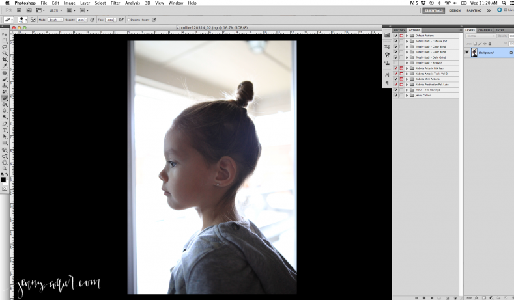Select the Horizontal Type tool

coord(5,130)
